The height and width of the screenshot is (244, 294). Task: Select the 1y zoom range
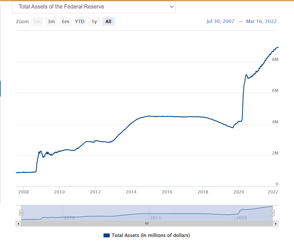[94, 21]
